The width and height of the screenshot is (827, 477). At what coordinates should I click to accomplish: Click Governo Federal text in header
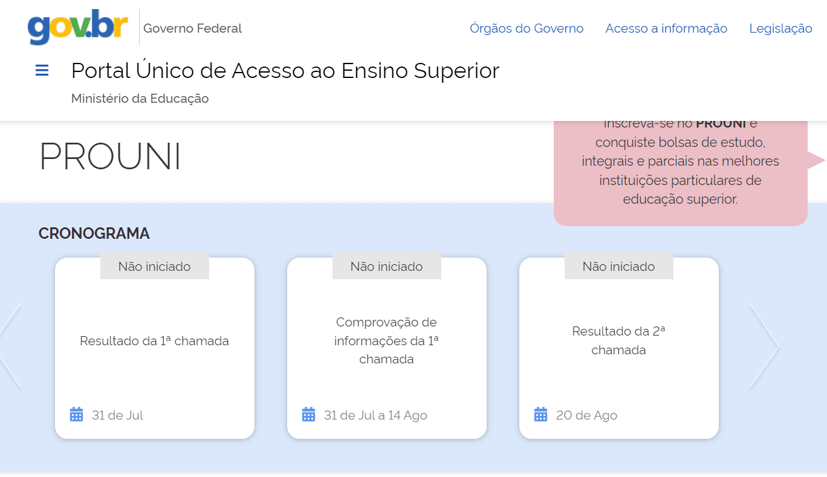[192, 28]
